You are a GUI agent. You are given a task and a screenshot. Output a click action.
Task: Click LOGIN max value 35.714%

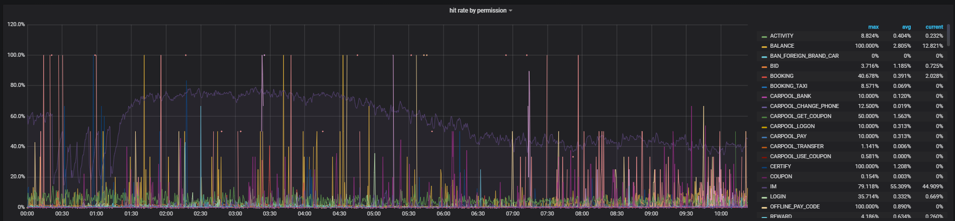[x=868, y=196]
